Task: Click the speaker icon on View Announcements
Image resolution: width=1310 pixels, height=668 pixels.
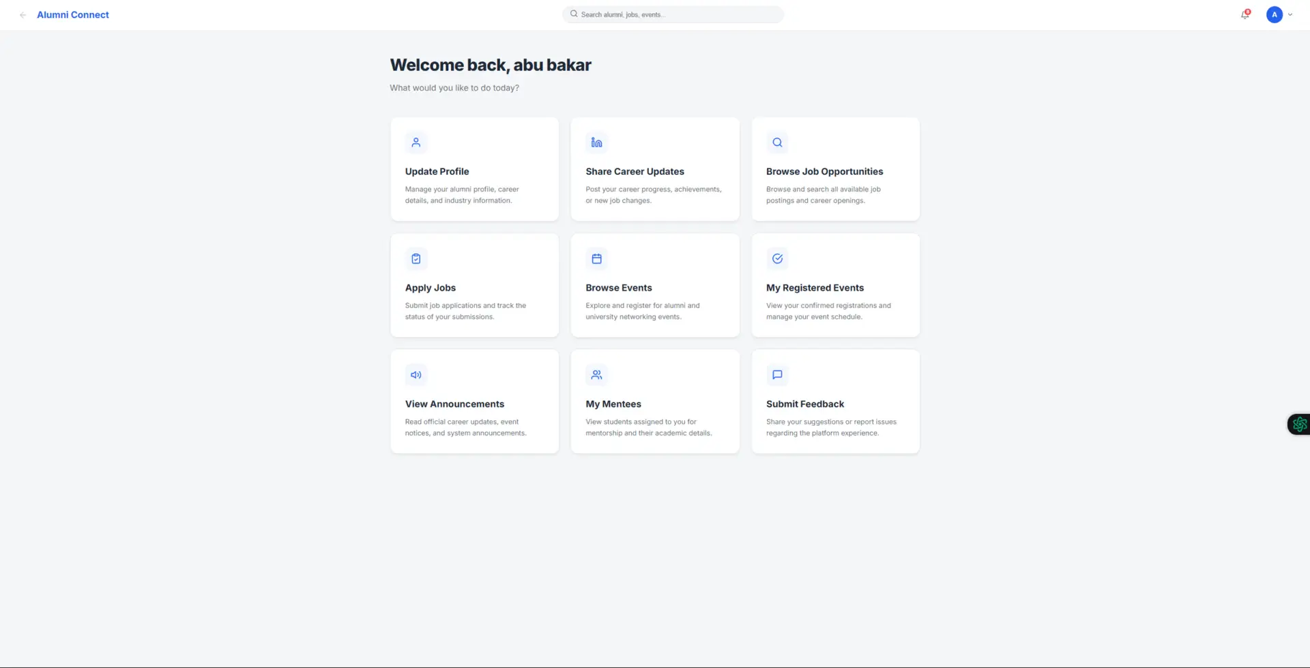Action: coord(416,375)
